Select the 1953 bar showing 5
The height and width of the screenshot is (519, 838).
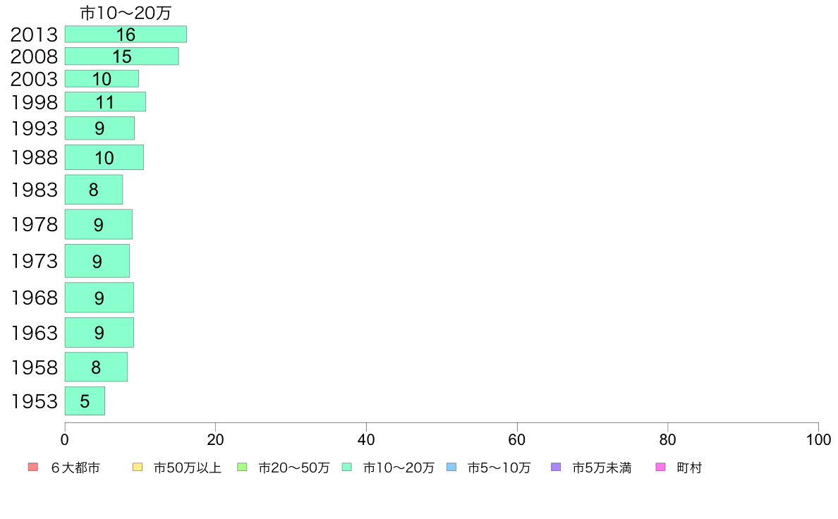point(85,401)
